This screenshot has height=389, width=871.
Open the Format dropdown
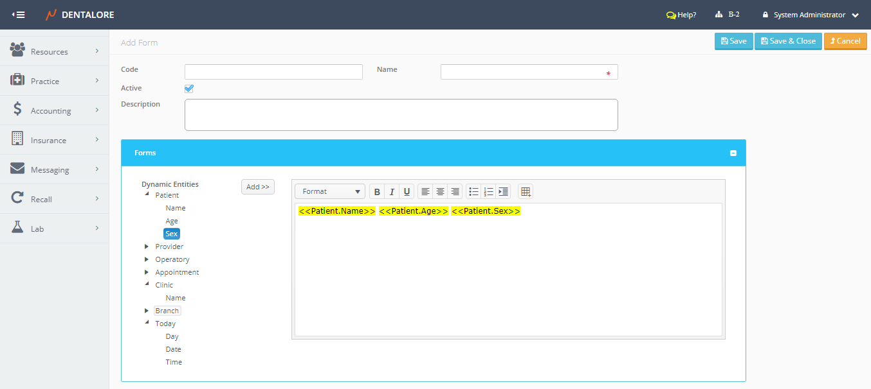pyautogui.click(x=330, y=192)
